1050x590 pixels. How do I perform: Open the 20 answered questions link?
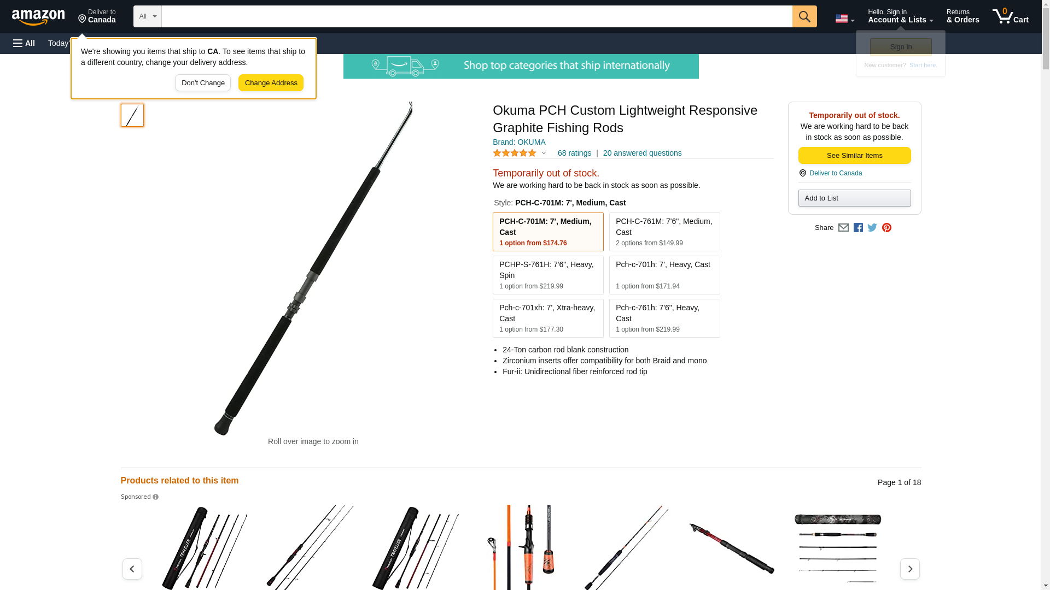coord(642,153)
